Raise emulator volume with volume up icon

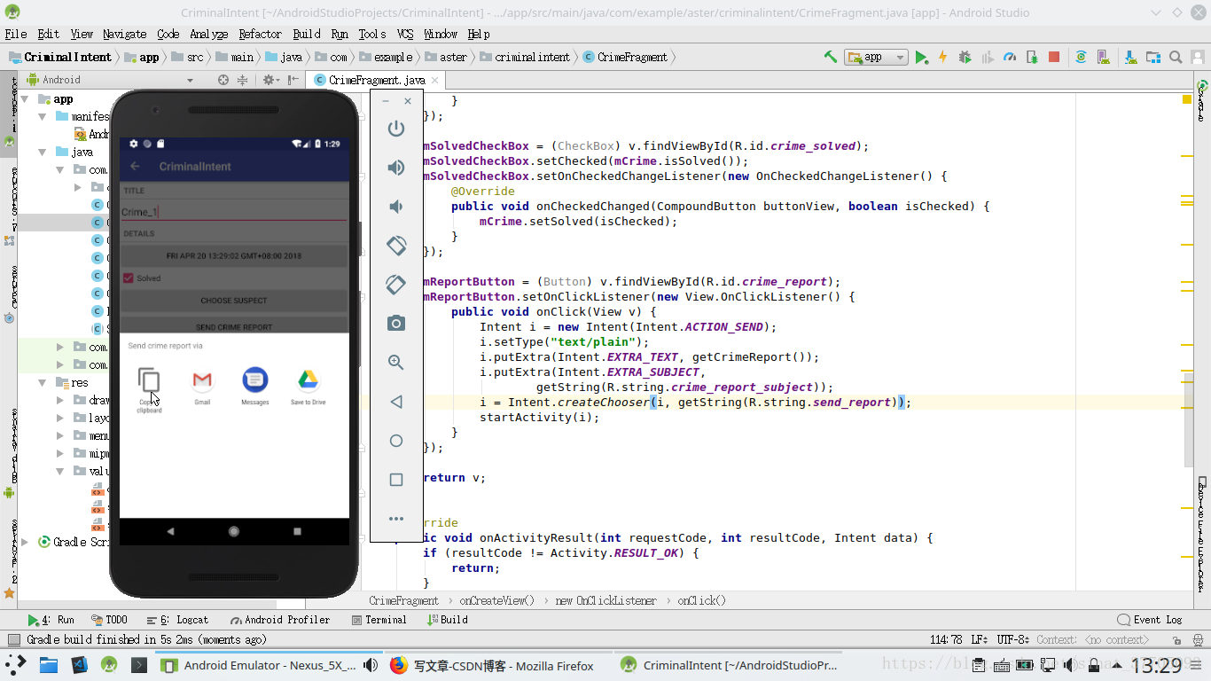(x=396, y=168)
